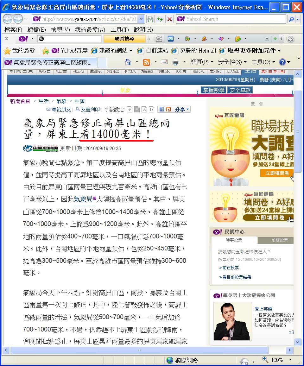Image resolution: width=304 pixels, height=366 pixels.
Task: Expand the address bar URL dropdown arrow
Action: (141, 19)
